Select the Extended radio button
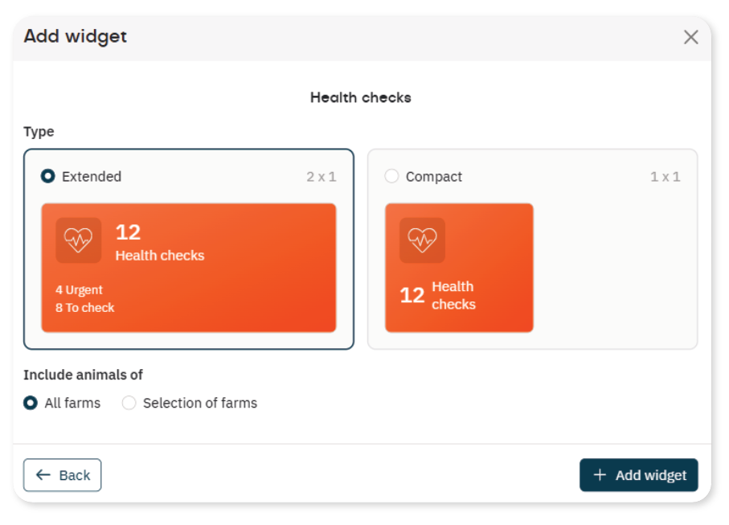Screen dimensions: 729x525 point(48,176)
